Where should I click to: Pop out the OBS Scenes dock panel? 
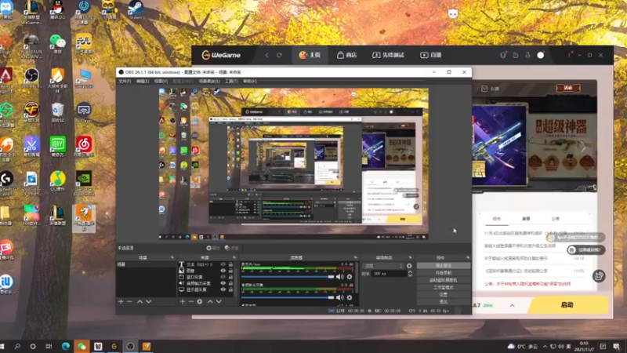click(172, 257)
